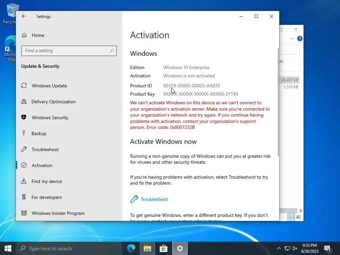Screen dimensions: 340x255
Task: Click the red error code 0x8007232B text
Action: 182,127
